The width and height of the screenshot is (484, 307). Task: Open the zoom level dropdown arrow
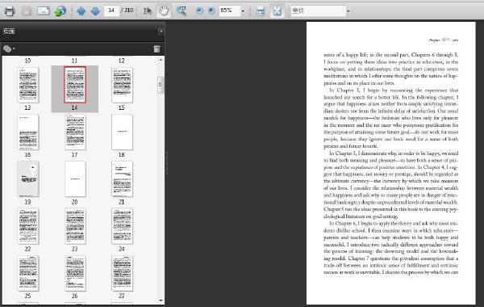[x=243, y=11]
